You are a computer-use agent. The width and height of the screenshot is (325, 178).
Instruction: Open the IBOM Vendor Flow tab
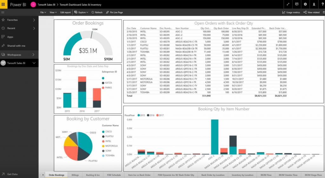pos(288,175)
